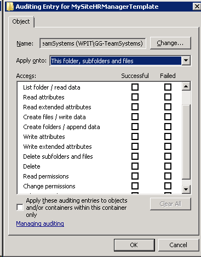
Task: Click the access list scrollbar thumb
Action: pyautogui.click(x=186, y=142)
